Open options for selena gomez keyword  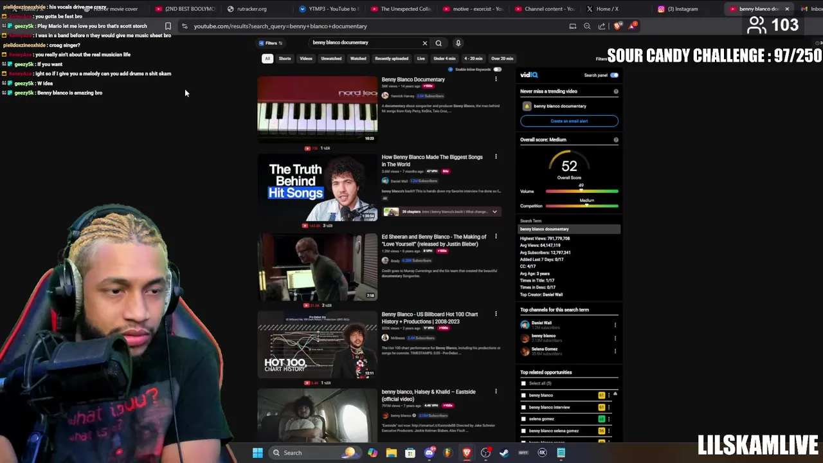[609, 419]
